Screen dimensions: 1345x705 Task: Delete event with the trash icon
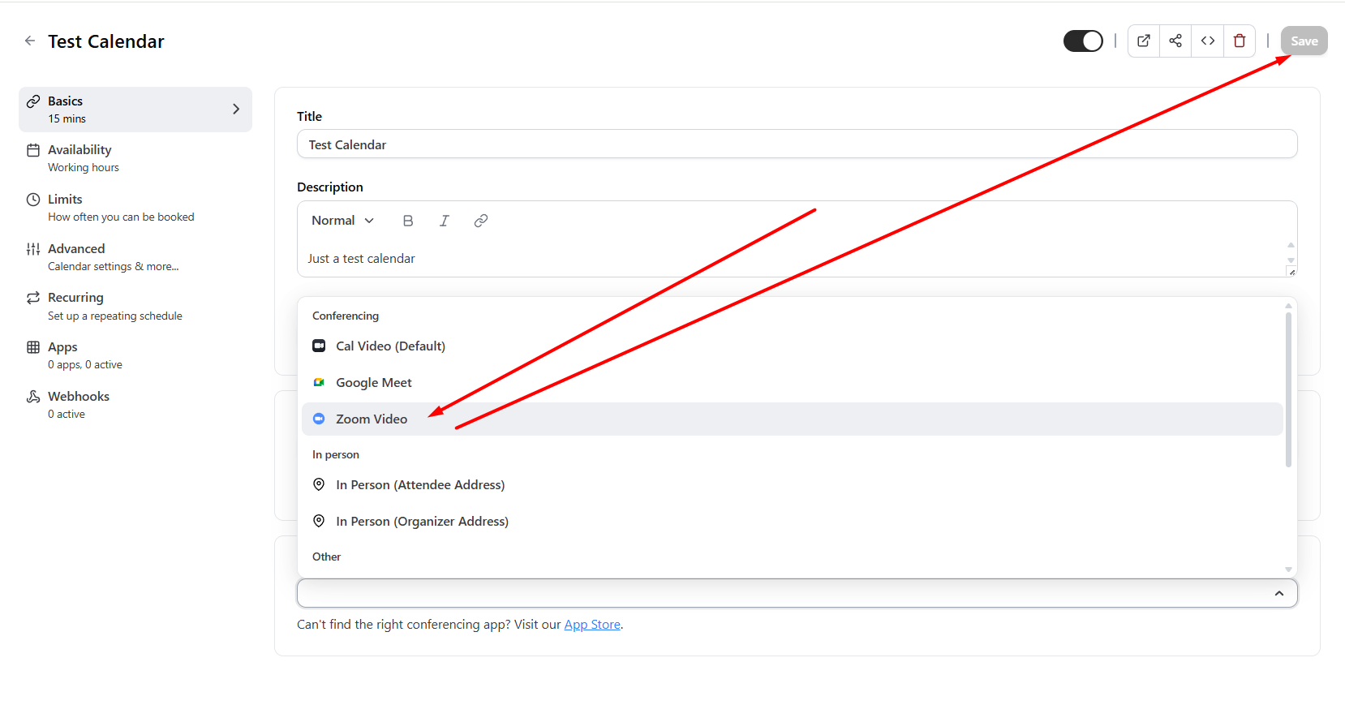tap(1240, 41)
